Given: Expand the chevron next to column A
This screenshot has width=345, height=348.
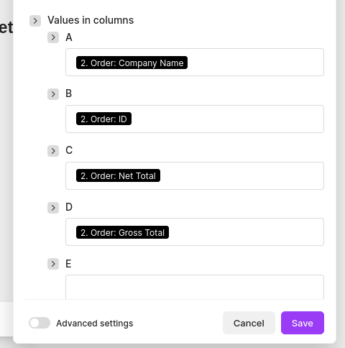Looking at the screenshot, I should pyautogui.click(x=53, y=37).
